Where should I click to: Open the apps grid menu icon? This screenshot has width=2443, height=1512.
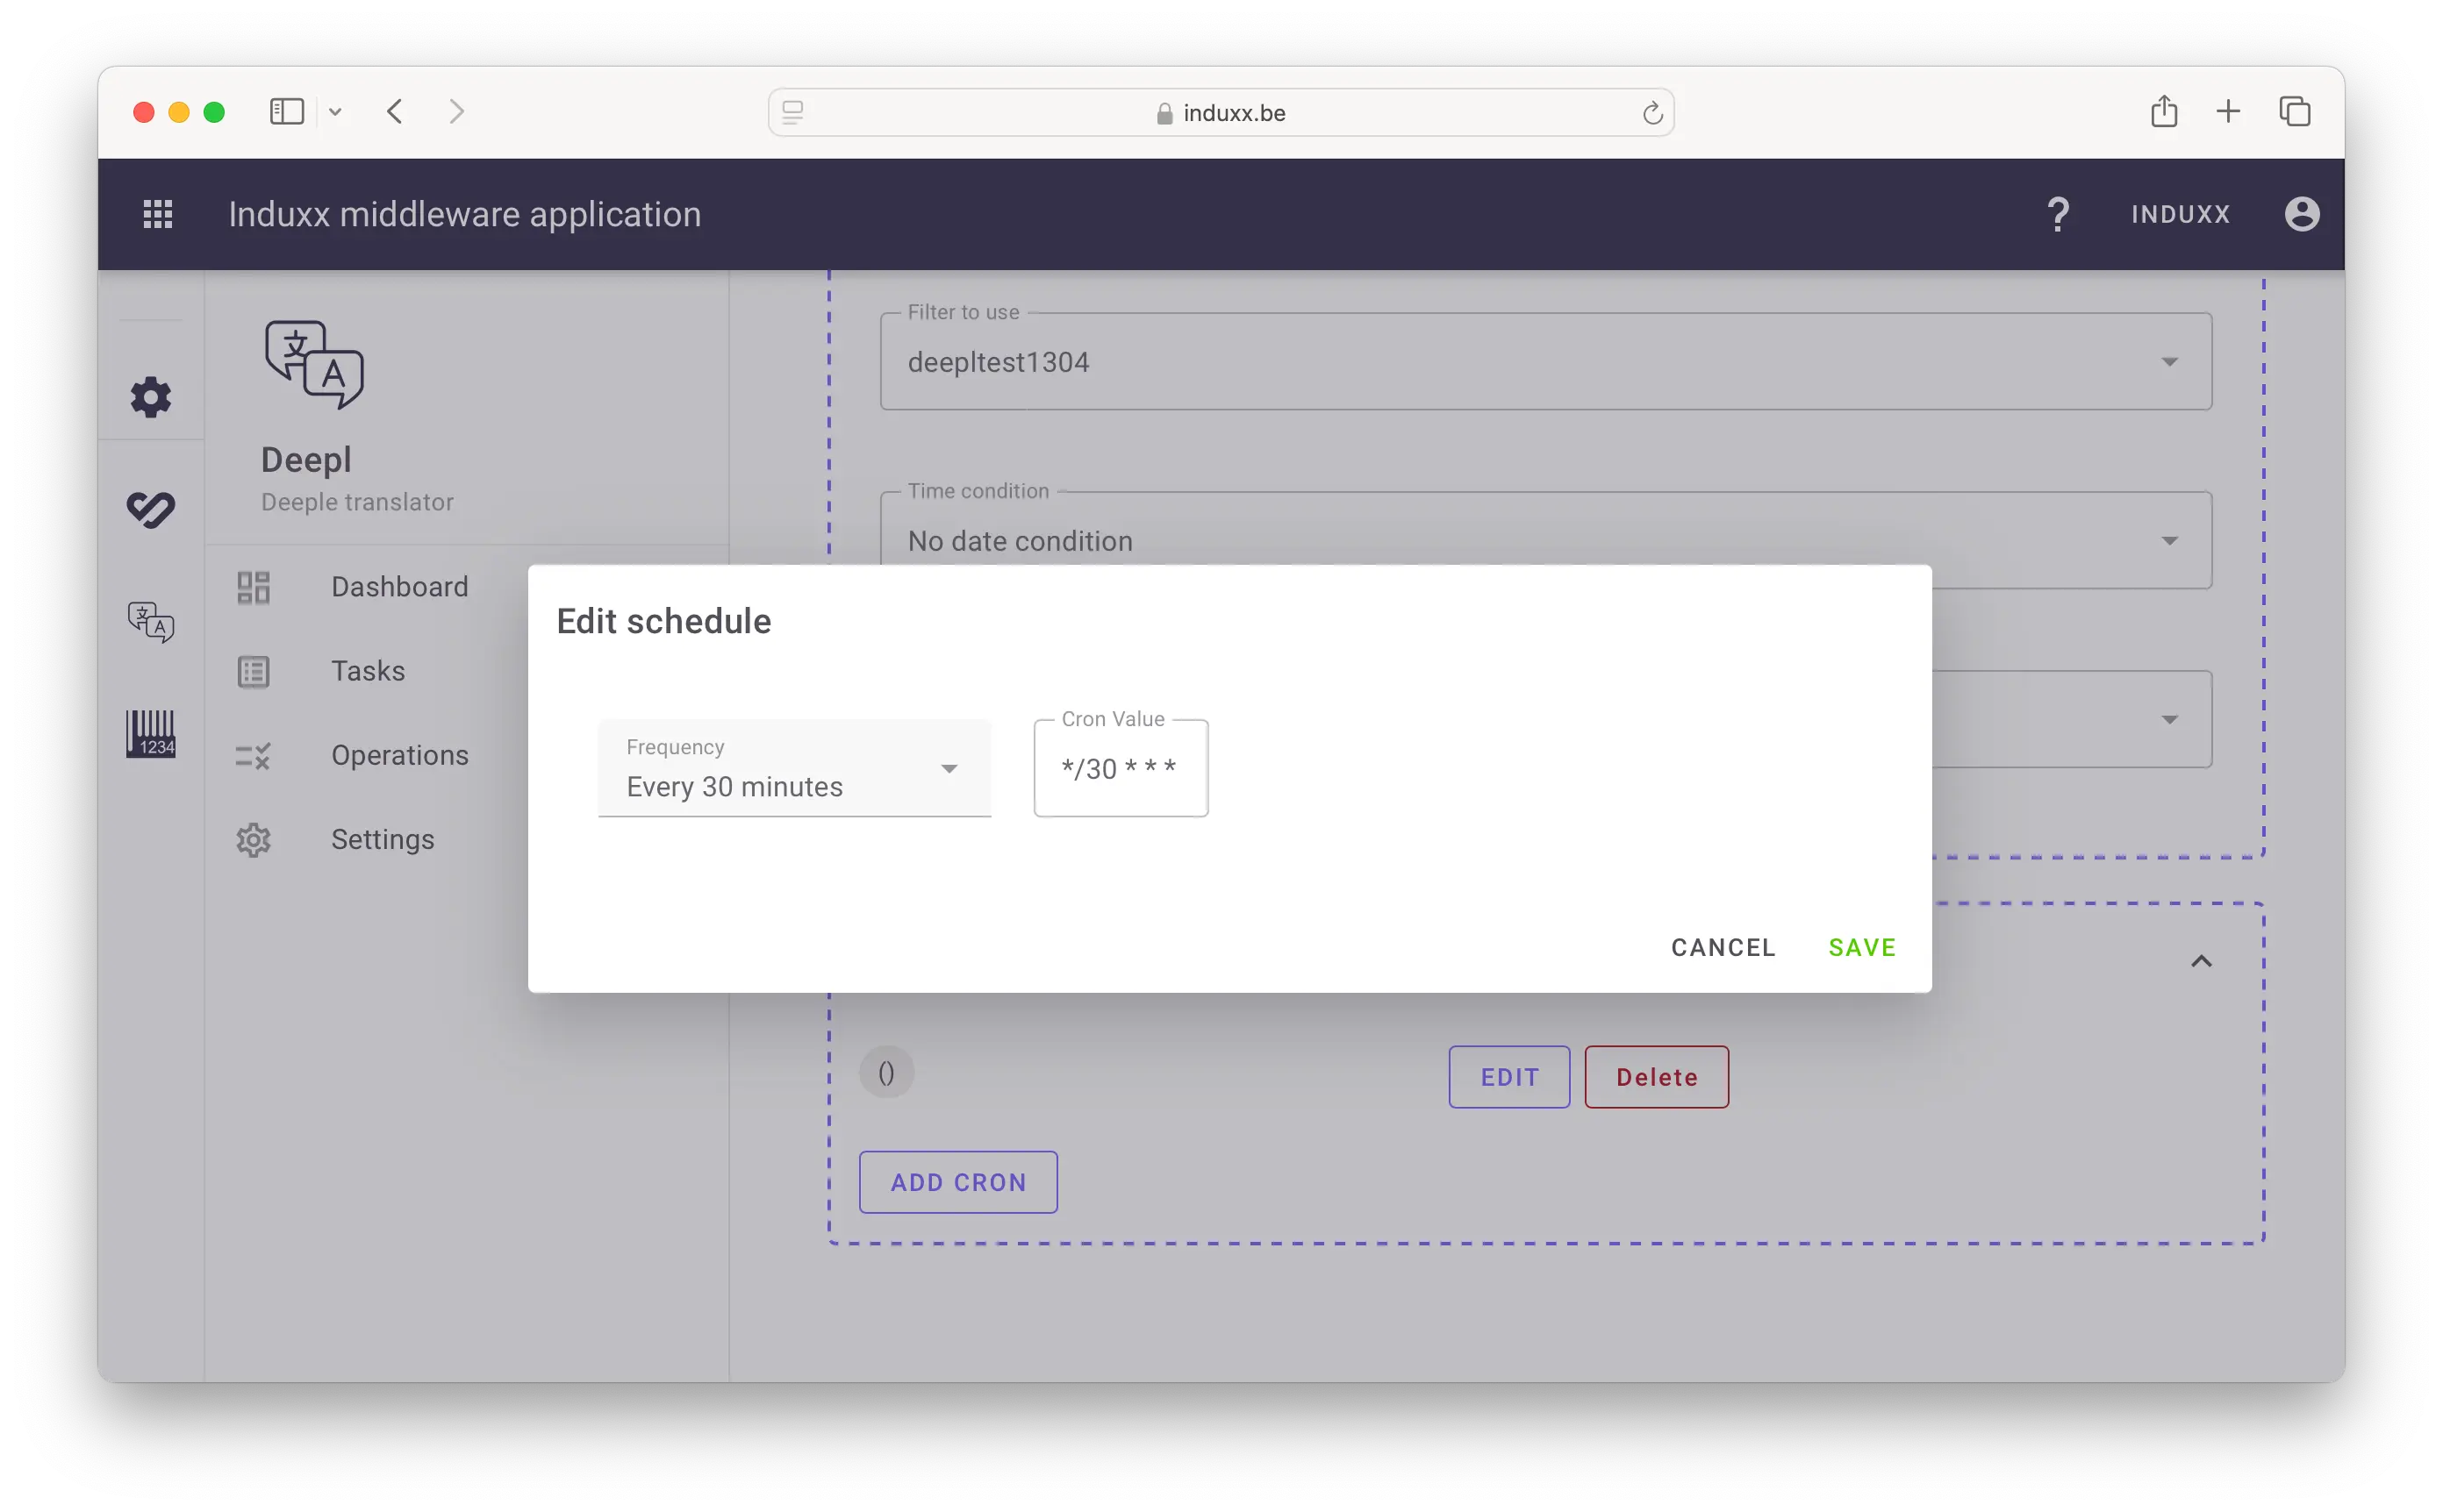click(x=157, y=214)
